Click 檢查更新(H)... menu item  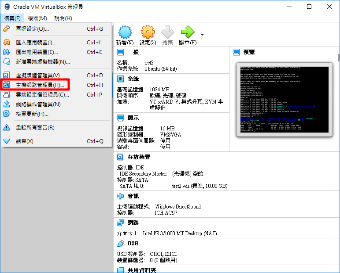point(32,114)
